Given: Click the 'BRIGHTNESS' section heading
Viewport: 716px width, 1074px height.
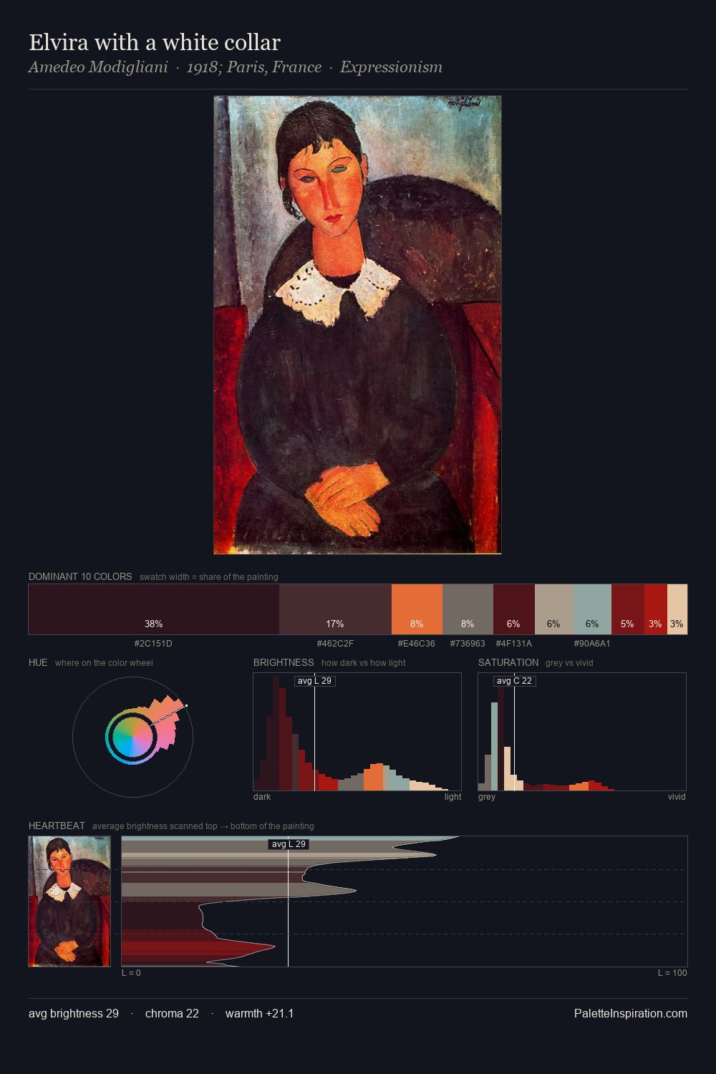Looking at the screenshot, I should coord(284,662).
